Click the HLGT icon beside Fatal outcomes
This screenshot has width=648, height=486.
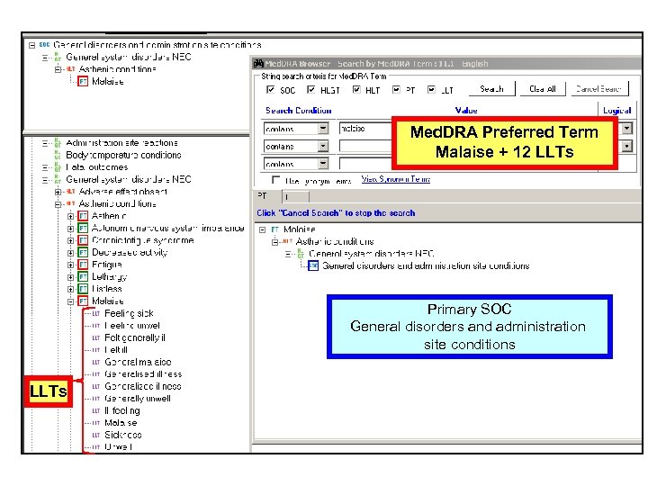coord(58,167)
